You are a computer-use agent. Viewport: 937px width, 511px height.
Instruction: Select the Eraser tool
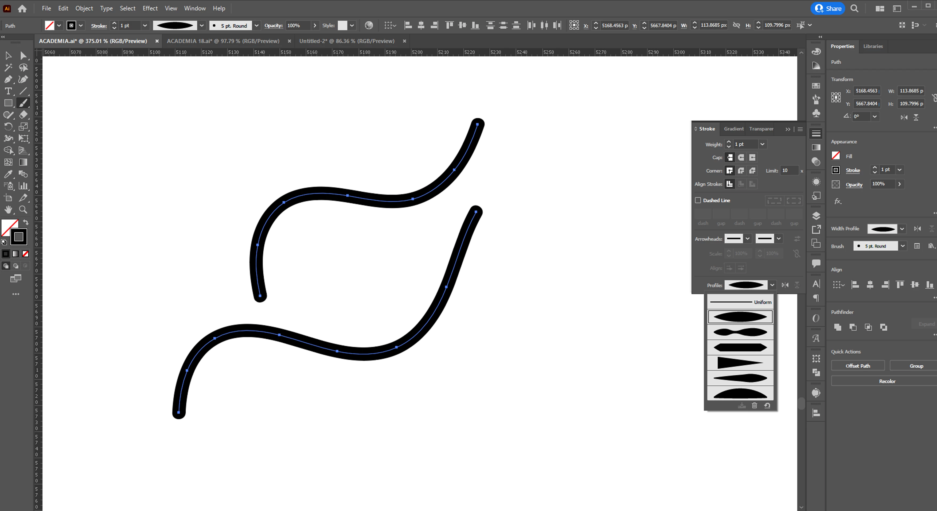pos(23,115)
